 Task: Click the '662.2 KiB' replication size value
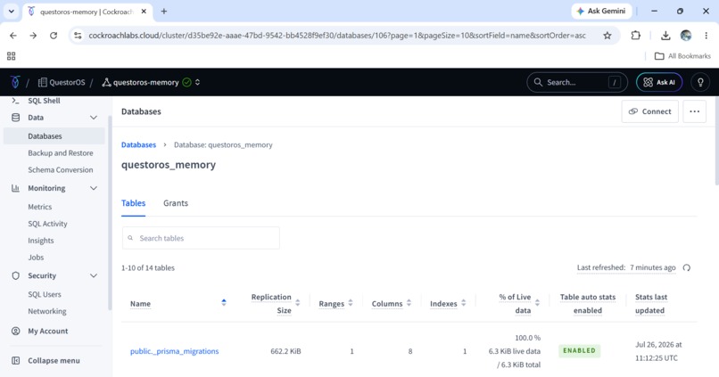click(x=285, y=351)
